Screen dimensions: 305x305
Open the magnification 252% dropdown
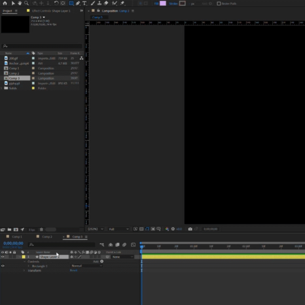96,229
